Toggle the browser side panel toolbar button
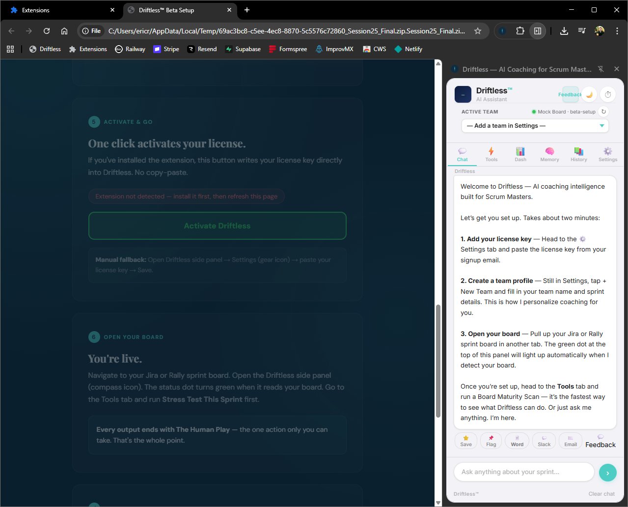The width and height of the screenshot is (628, 507). coord(538,31)
